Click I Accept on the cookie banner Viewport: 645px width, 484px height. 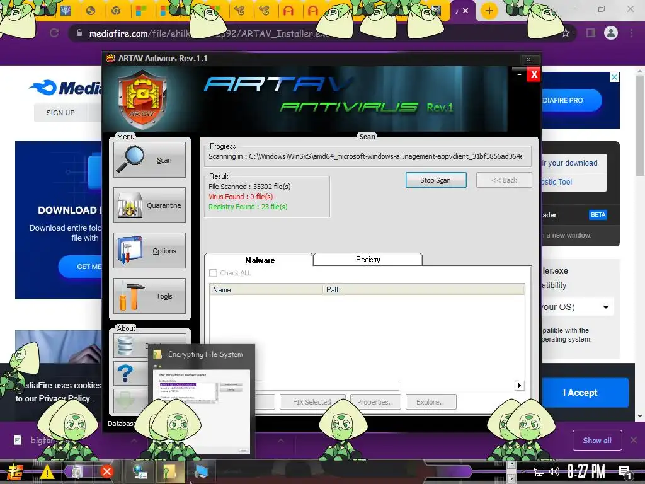580,393
